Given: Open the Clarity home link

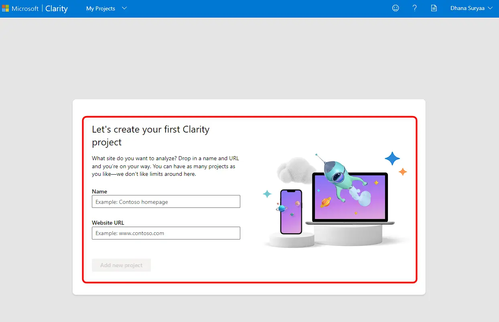Looking at the screenshot, I should 57,8.
